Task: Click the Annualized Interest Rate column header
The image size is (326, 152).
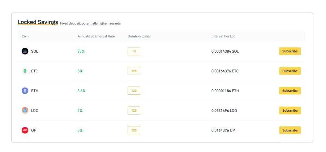Action: pyautogui.click(x=96, y=36)
